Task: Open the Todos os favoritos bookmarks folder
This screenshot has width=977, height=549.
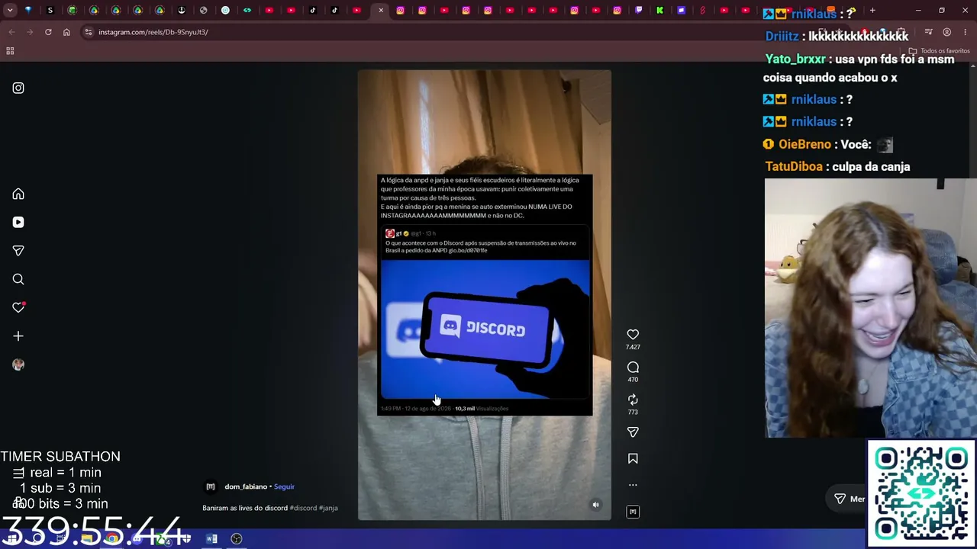Action: click(x=939, y=51)
